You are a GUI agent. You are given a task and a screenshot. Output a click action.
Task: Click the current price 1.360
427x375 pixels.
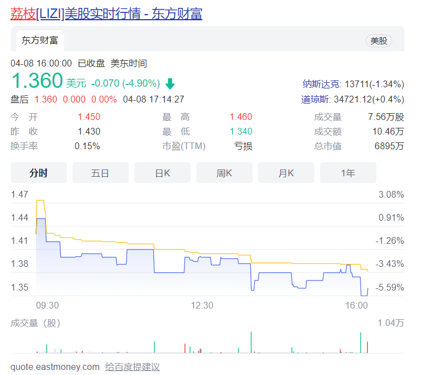[37, 81]
